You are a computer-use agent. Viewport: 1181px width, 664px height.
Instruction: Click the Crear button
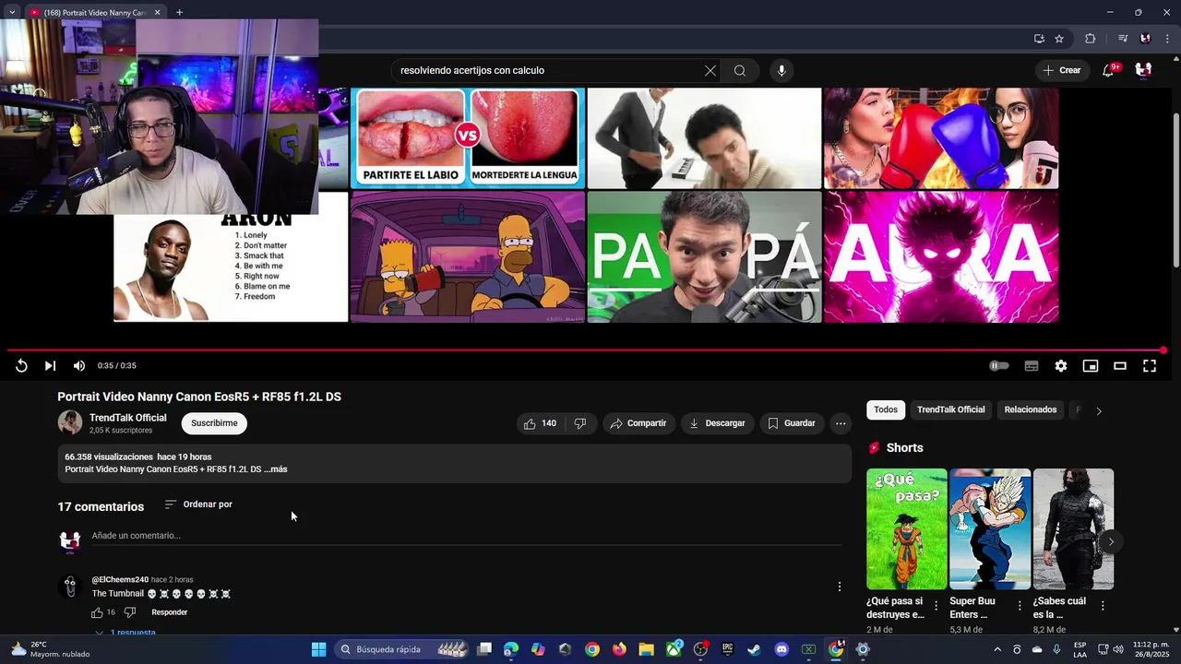1061,70
